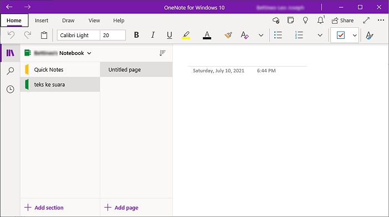Select the Quick Notes section
This screenshot has height=217, width=389.
click(60, 69)
